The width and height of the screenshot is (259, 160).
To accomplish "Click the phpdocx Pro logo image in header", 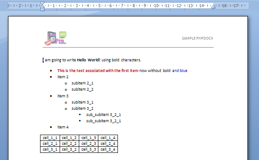I will pyautogui.click(x=56, y=38).
